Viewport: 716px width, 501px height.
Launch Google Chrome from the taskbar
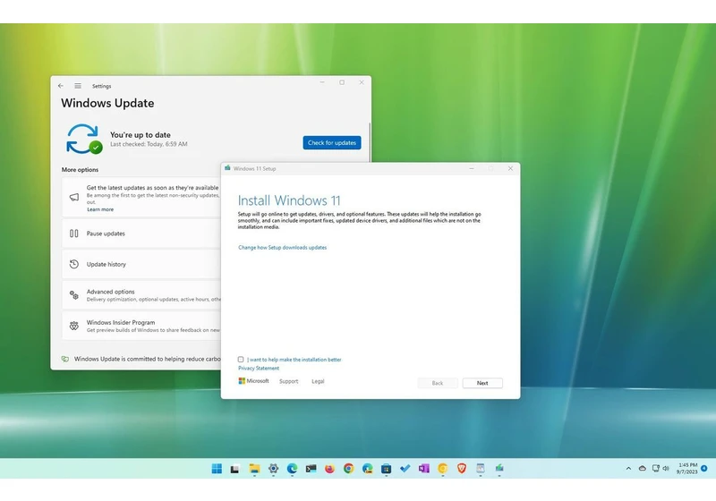tap(349, 469)
